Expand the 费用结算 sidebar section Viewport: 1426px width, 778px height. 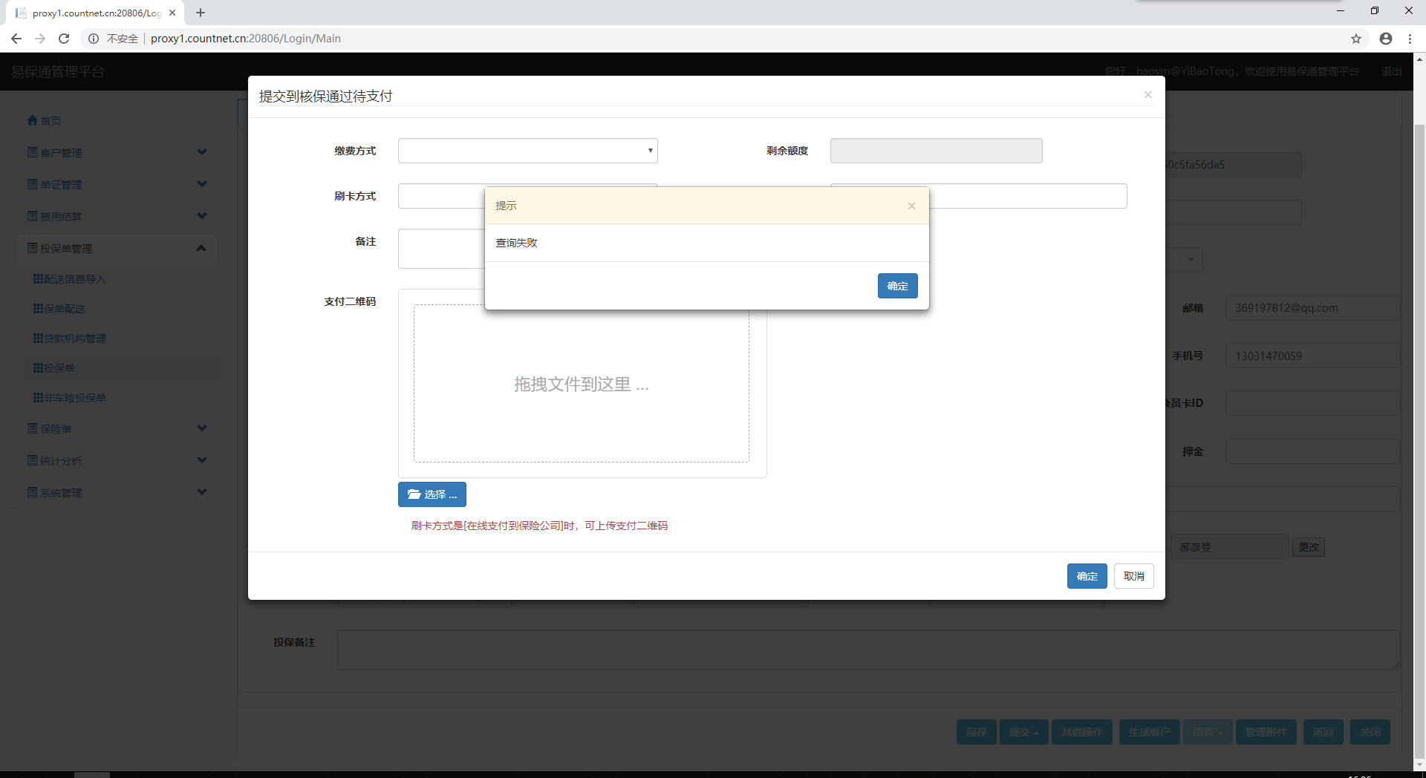point(117,217)
